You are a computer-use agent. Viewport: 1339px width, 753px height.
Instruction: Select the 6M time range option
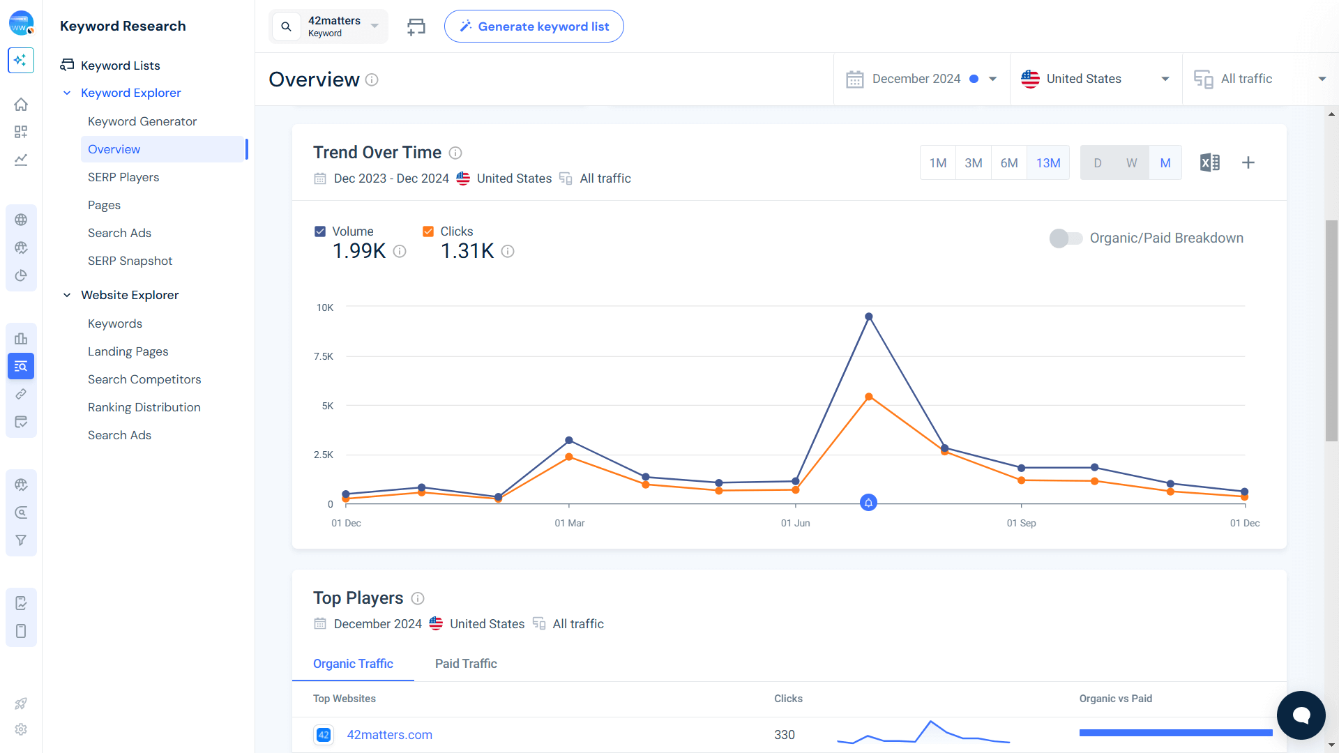(1009, 162)
